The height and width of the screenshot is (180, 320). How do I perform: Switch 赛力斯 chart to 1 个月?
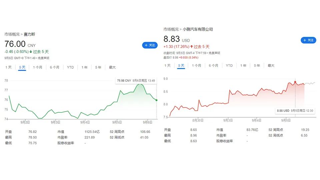pos(38,67)
